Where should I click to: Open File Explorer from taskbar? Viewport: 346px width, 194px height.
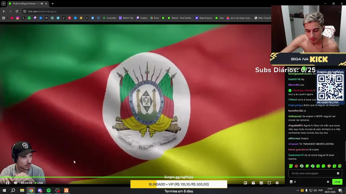pyautogui.click(x=22, y=190)
